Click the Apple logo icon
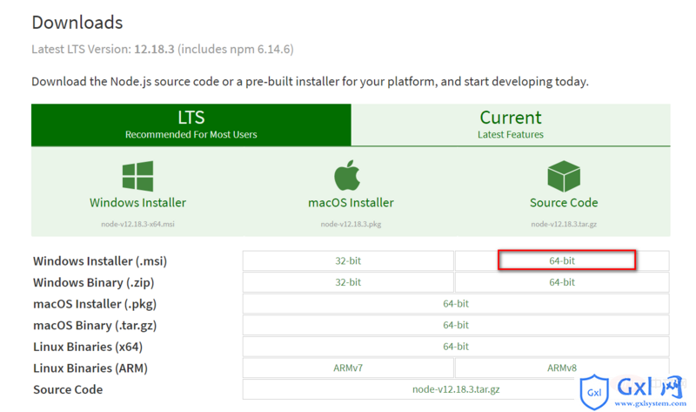 [x=347, y=175]
